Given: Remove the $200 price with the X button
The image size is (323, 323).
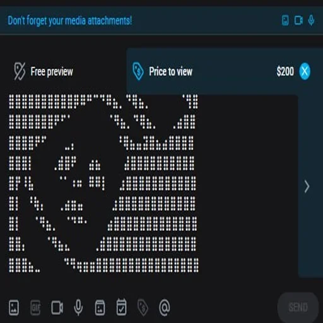Looking at the screenshot, I should [305, 71].
